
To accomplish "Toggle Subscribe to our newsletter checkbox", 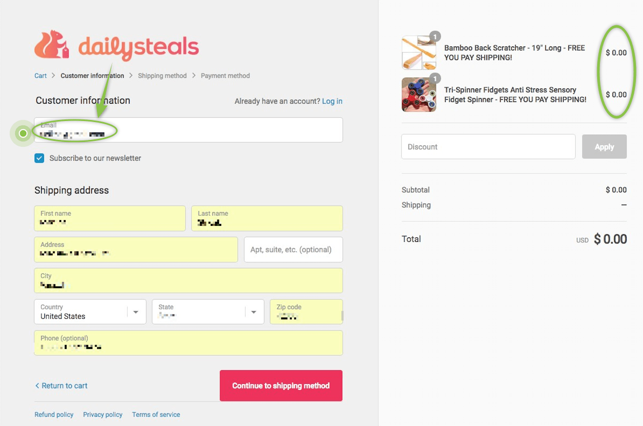I will (39, 158).
